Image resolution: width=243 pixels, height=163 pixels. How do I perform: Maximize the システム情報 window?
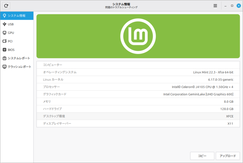(232, 6)
